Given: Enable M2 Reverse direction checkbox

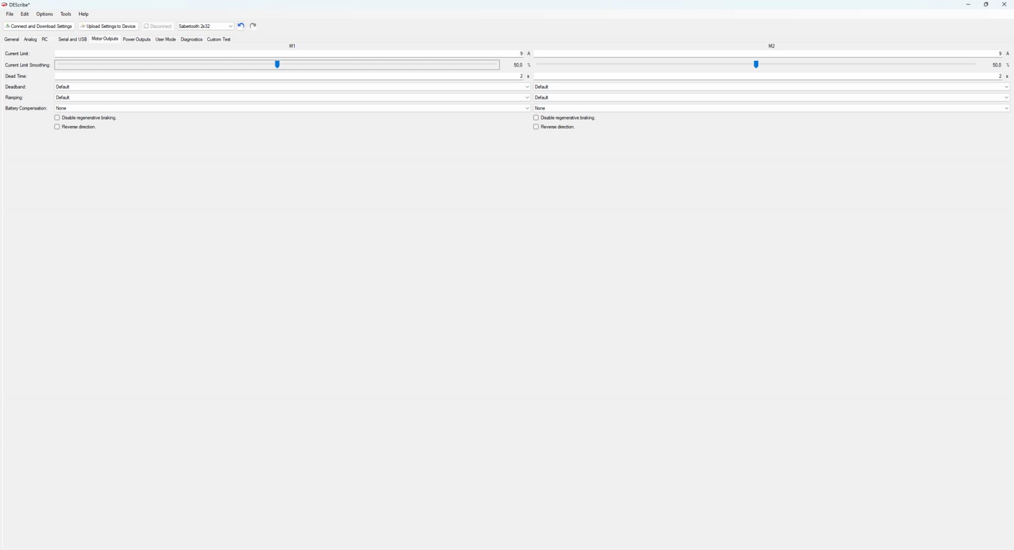Looking at the screenshot, I should pyautogui.click(x=536, y=127).
